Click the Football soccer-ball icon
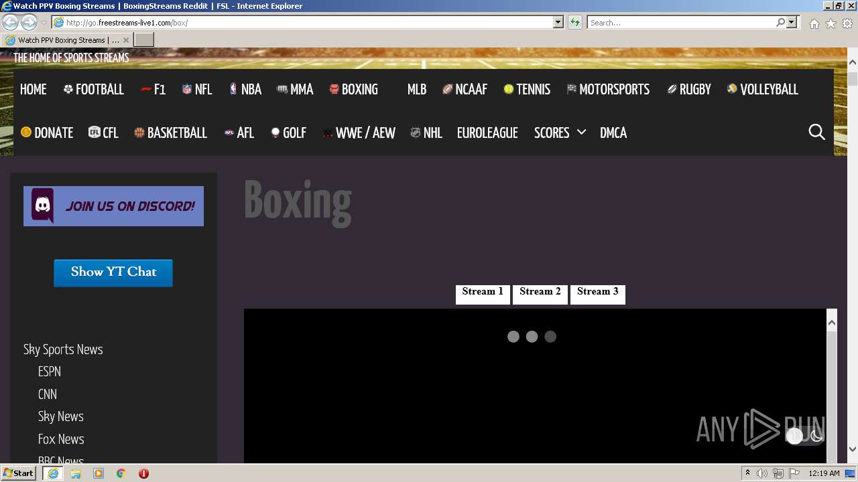 [68, 89]
